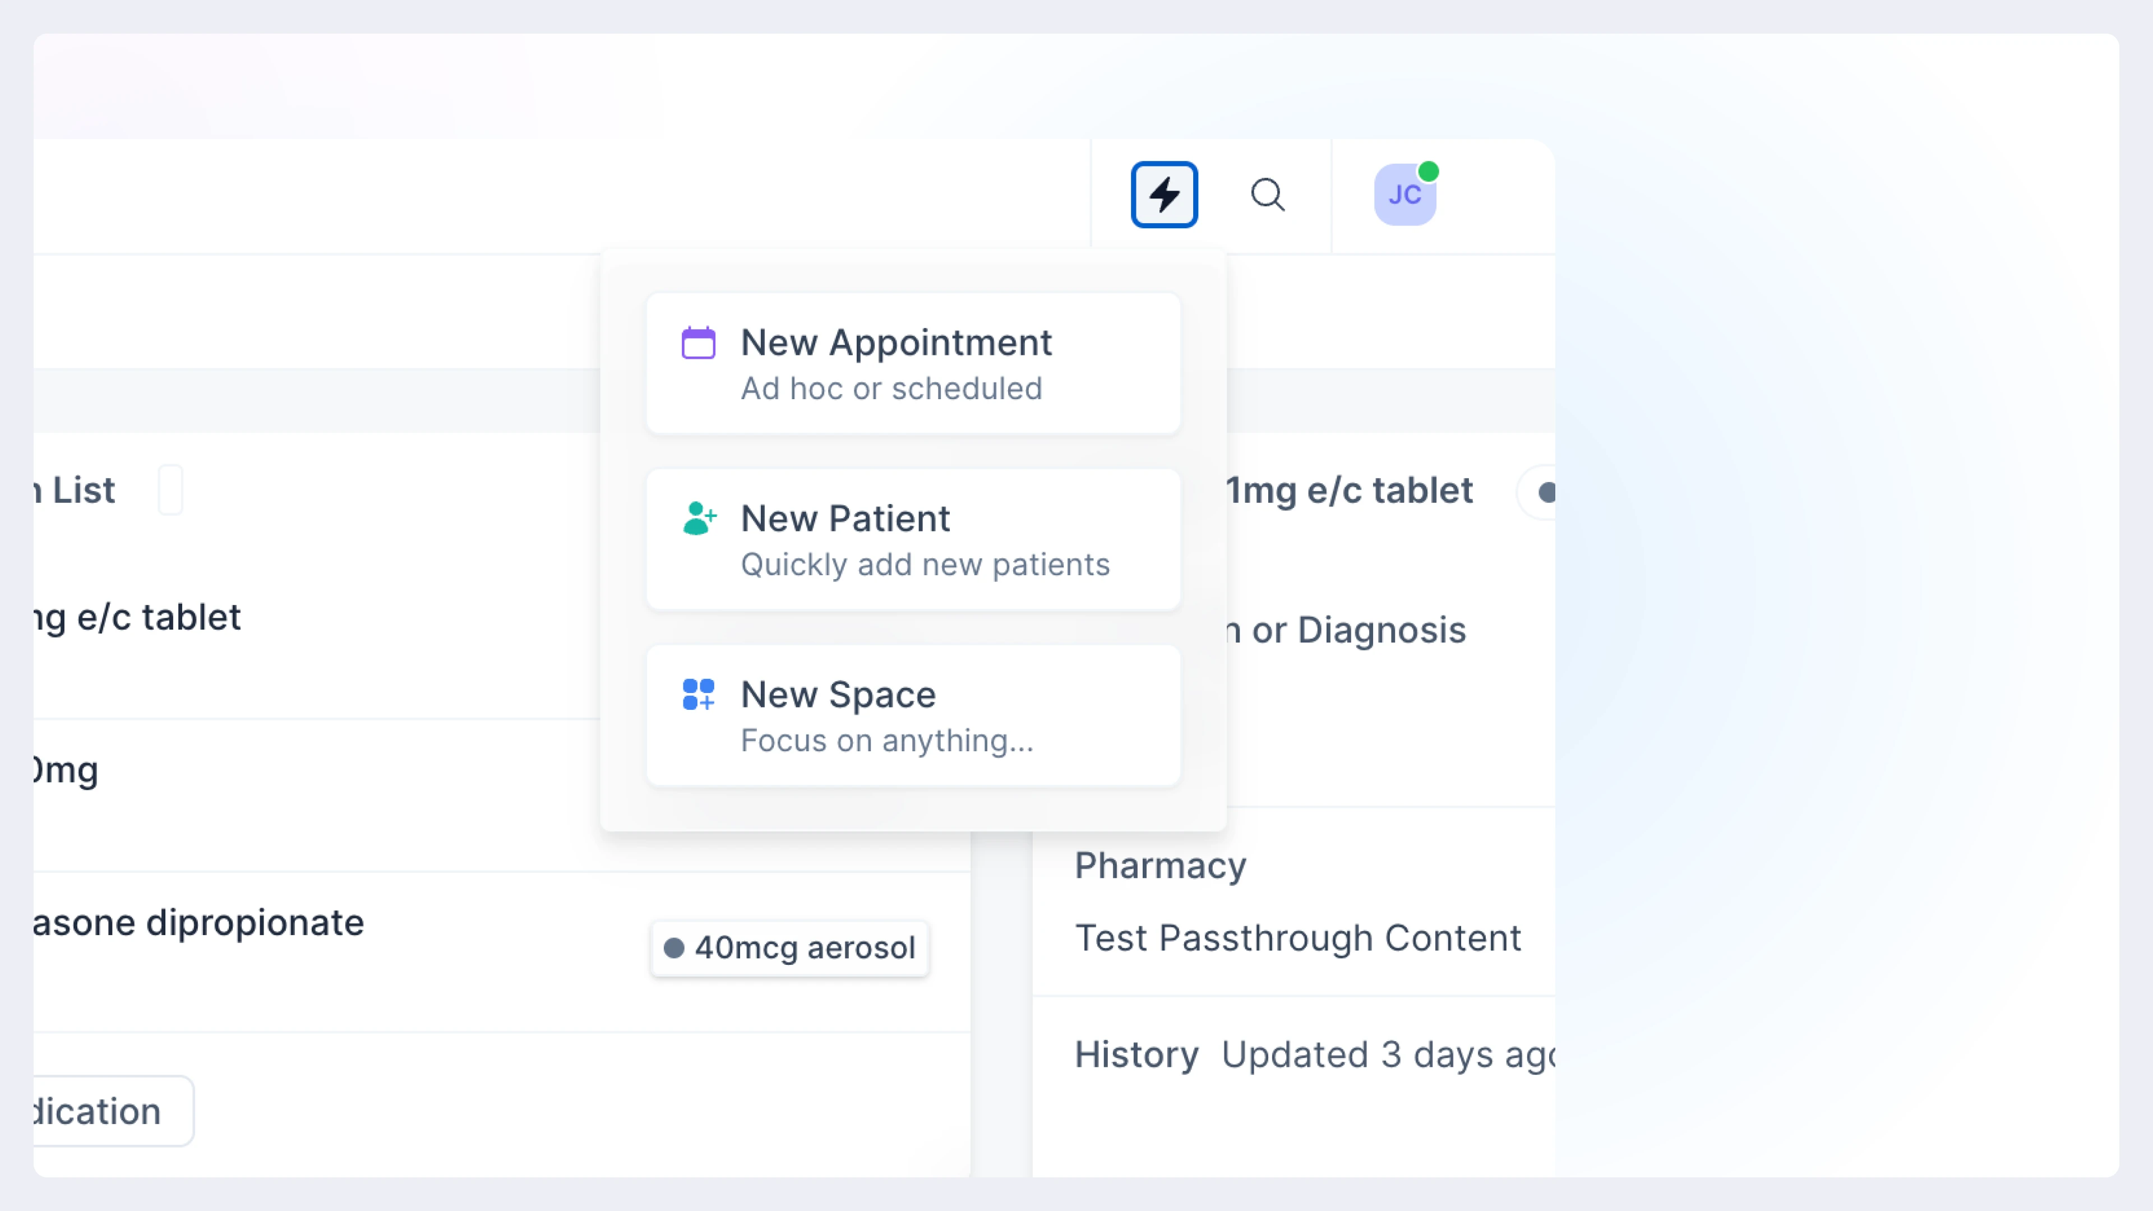Select the New Appointment option
Screen dimensions: 2153x1211
click(x=913, y=363)
